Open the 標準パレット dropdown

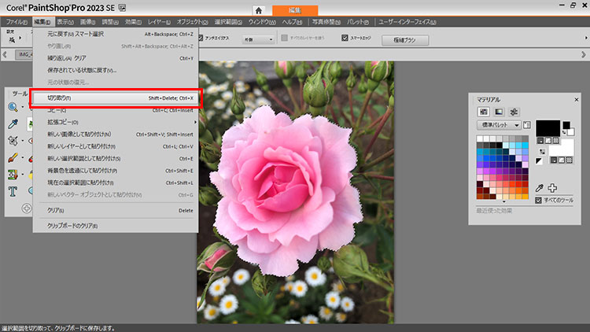500,125
